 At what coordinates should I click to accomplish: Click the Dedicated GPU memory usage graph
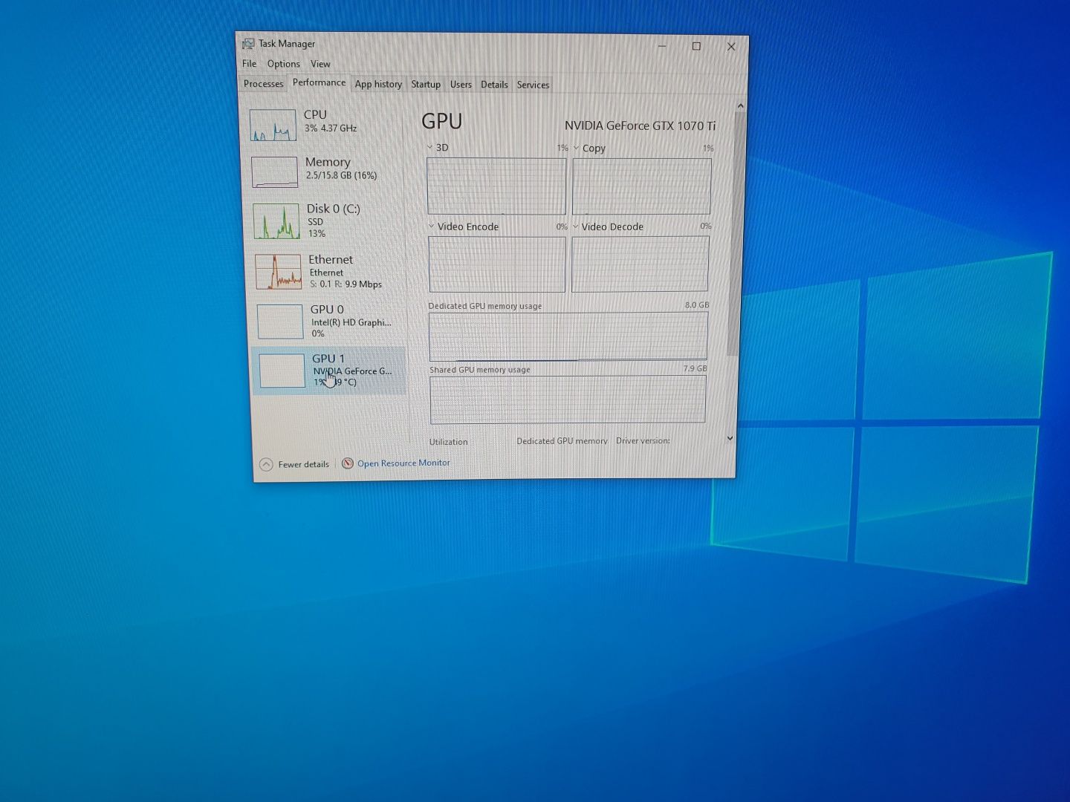[x=568, y=336]
